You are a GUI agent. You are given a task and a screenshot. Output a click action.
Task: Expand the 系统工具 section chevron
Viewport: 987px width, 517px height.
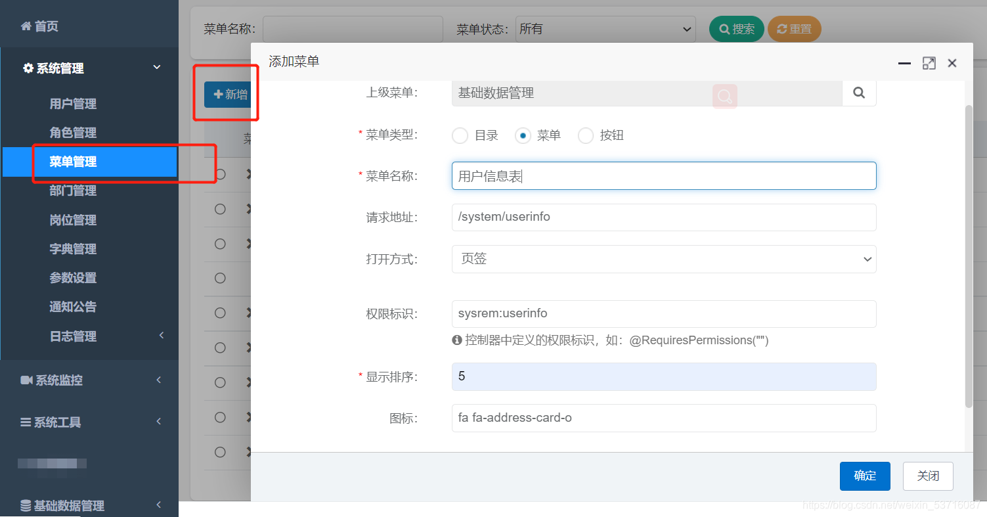[x=159, y=422]
